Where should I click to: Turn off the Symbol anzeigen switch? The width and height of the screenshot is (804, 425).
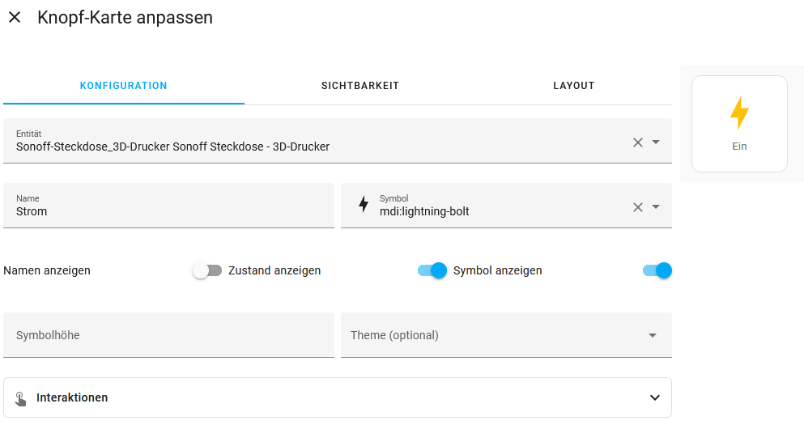657,270
